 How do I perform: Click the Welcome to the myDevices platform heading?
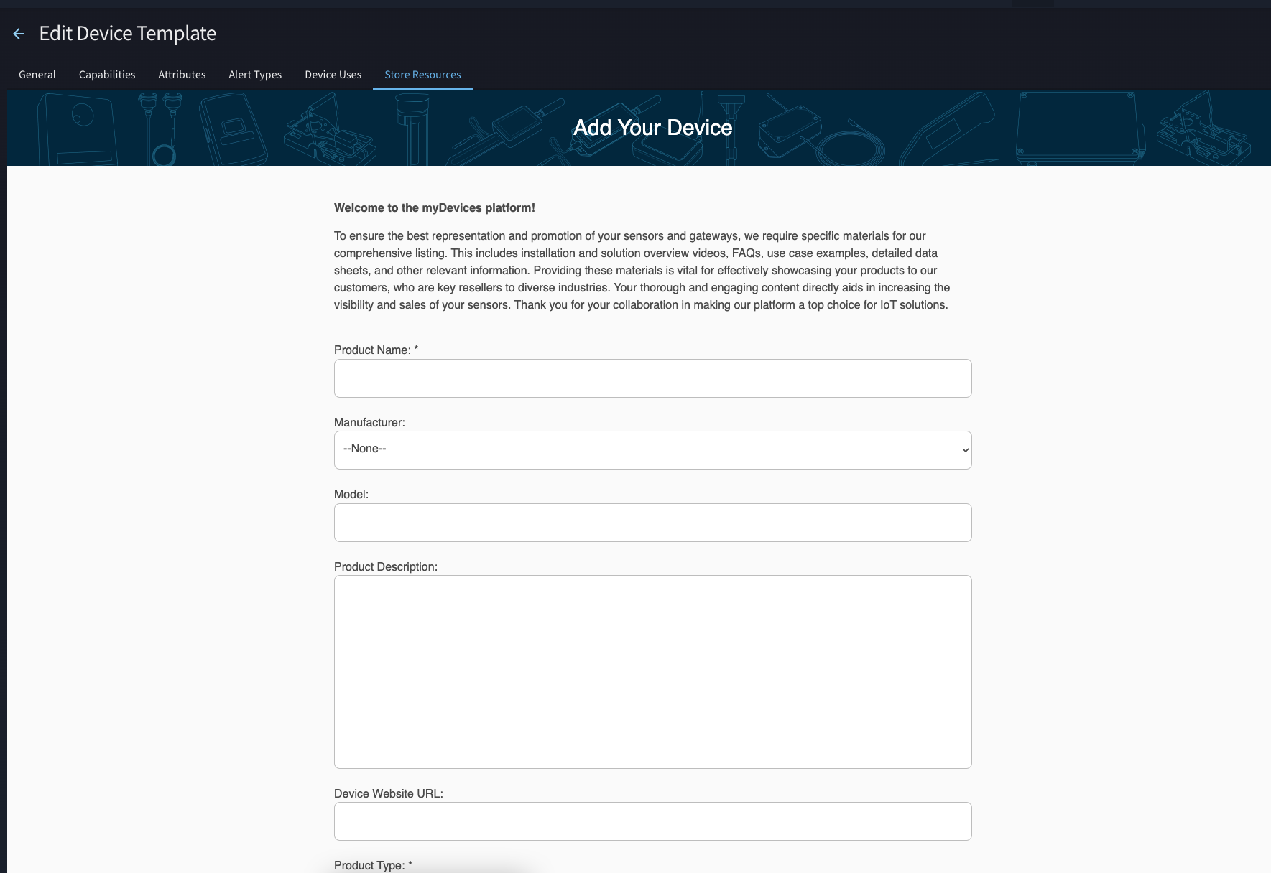tap(434, 207)
